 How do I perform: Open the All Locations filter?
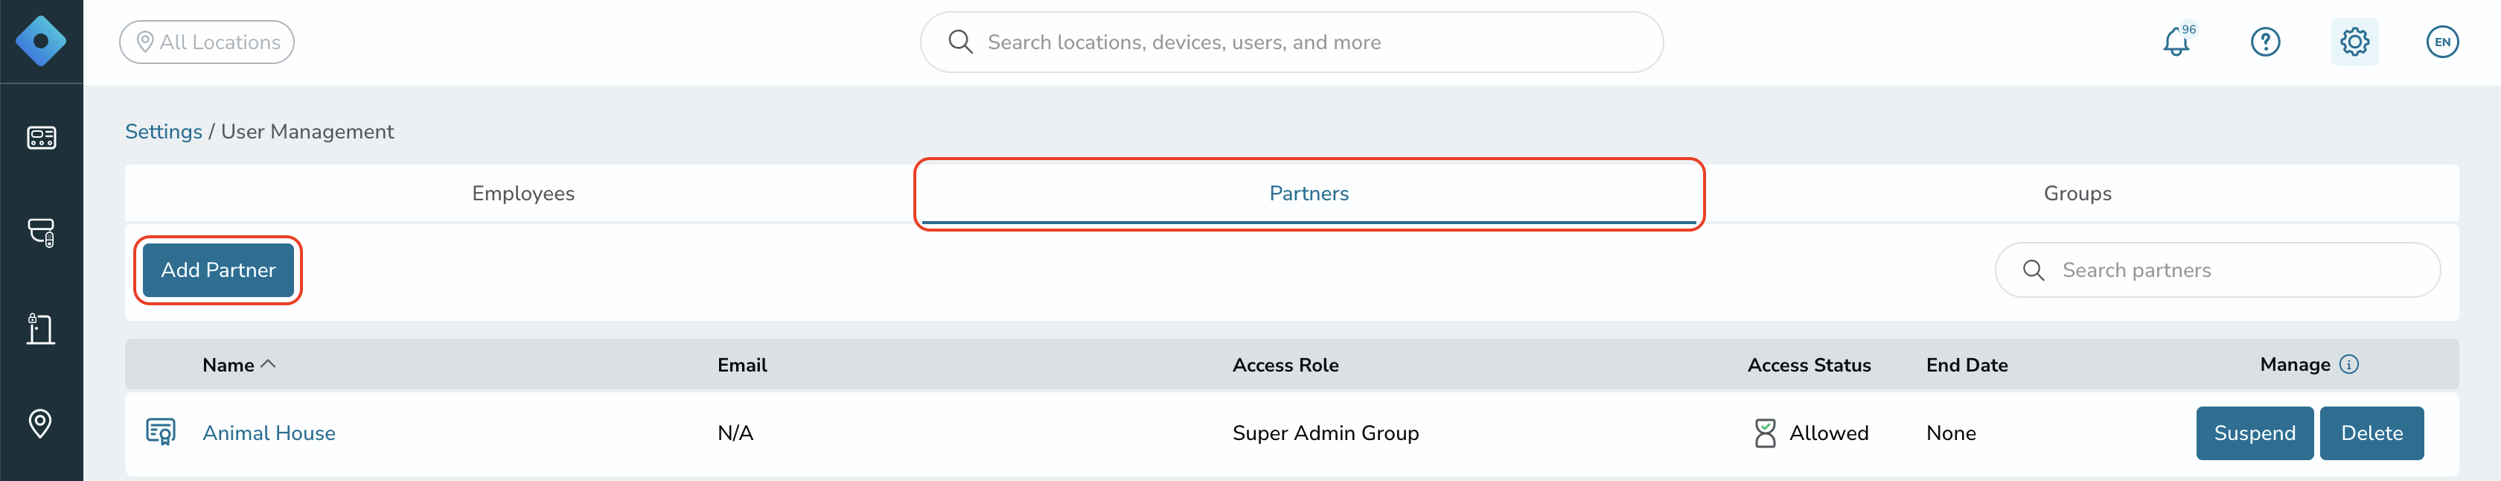[x=207, y=42]
